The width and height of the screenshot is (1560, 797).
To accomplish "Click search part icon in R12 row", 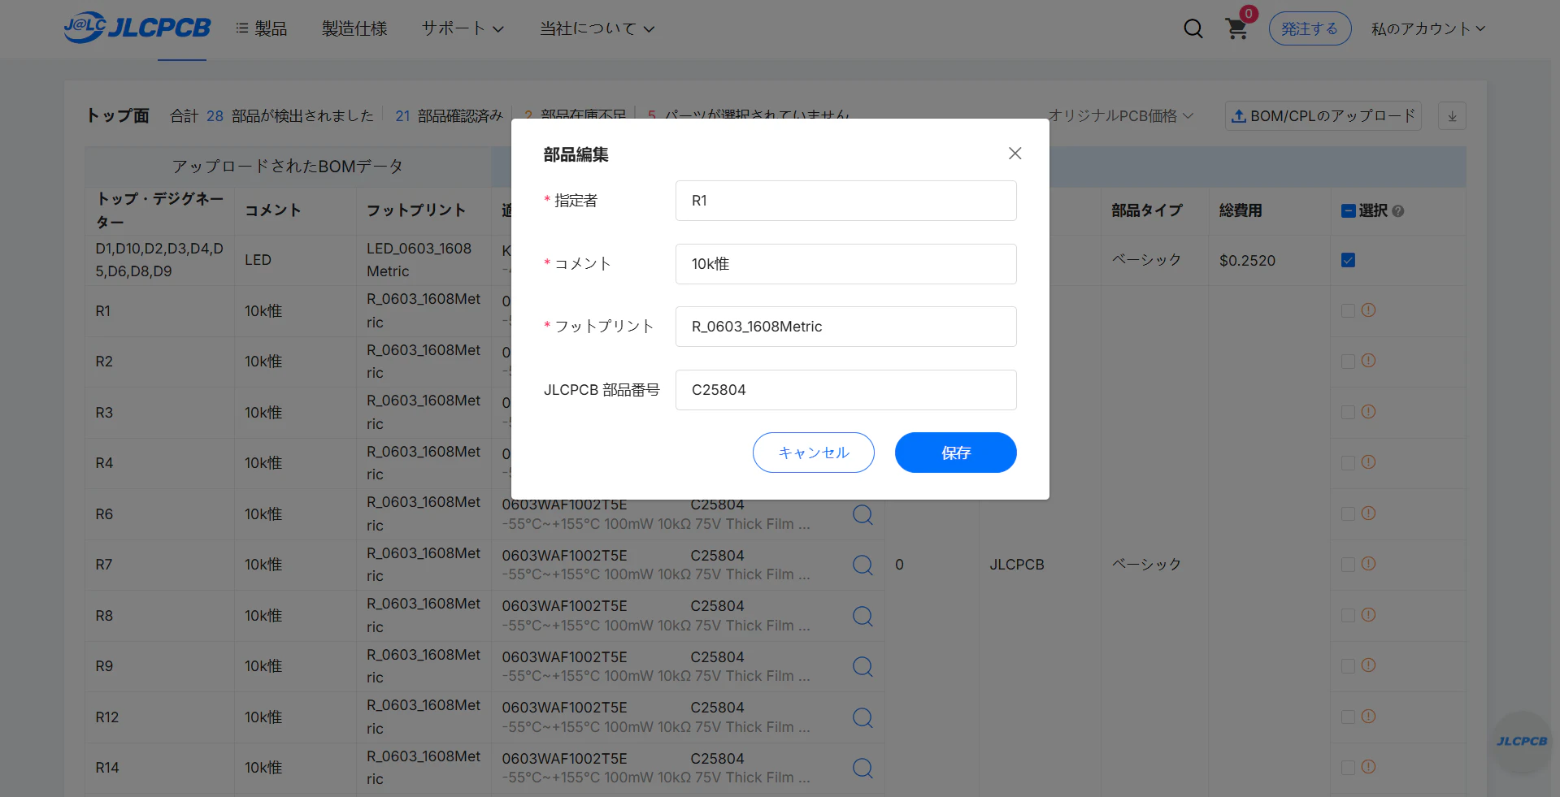I will 863,717.
